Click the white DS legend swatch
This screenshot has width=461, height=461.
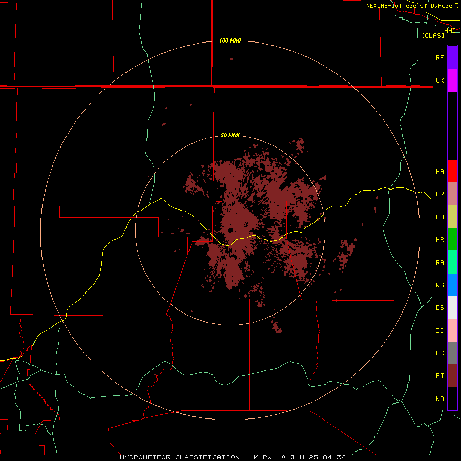point(452,307)
